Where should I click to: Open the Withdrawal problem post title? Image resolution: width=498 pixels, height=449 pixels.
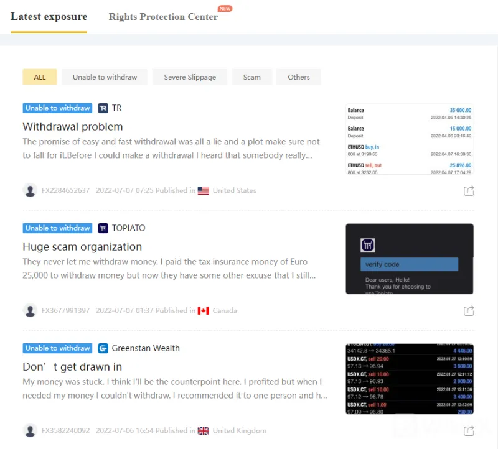click(73, 127)
